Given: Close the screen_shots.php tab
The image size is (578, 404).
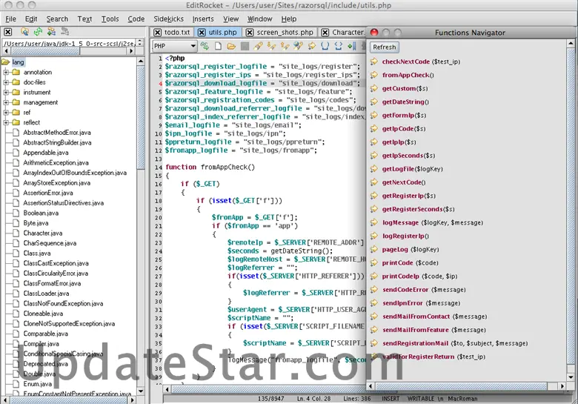Looking at the screenshot, I should (x=250, y=33).
